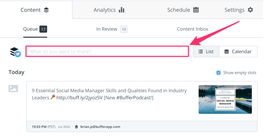
Task: Click the Buffer Twitter profile avatar
Action: tap(15, 52)
